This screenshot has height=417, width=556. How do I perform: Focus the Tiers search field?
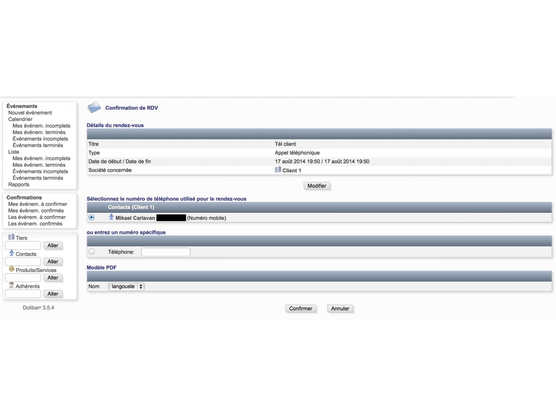tap(23, 245)
